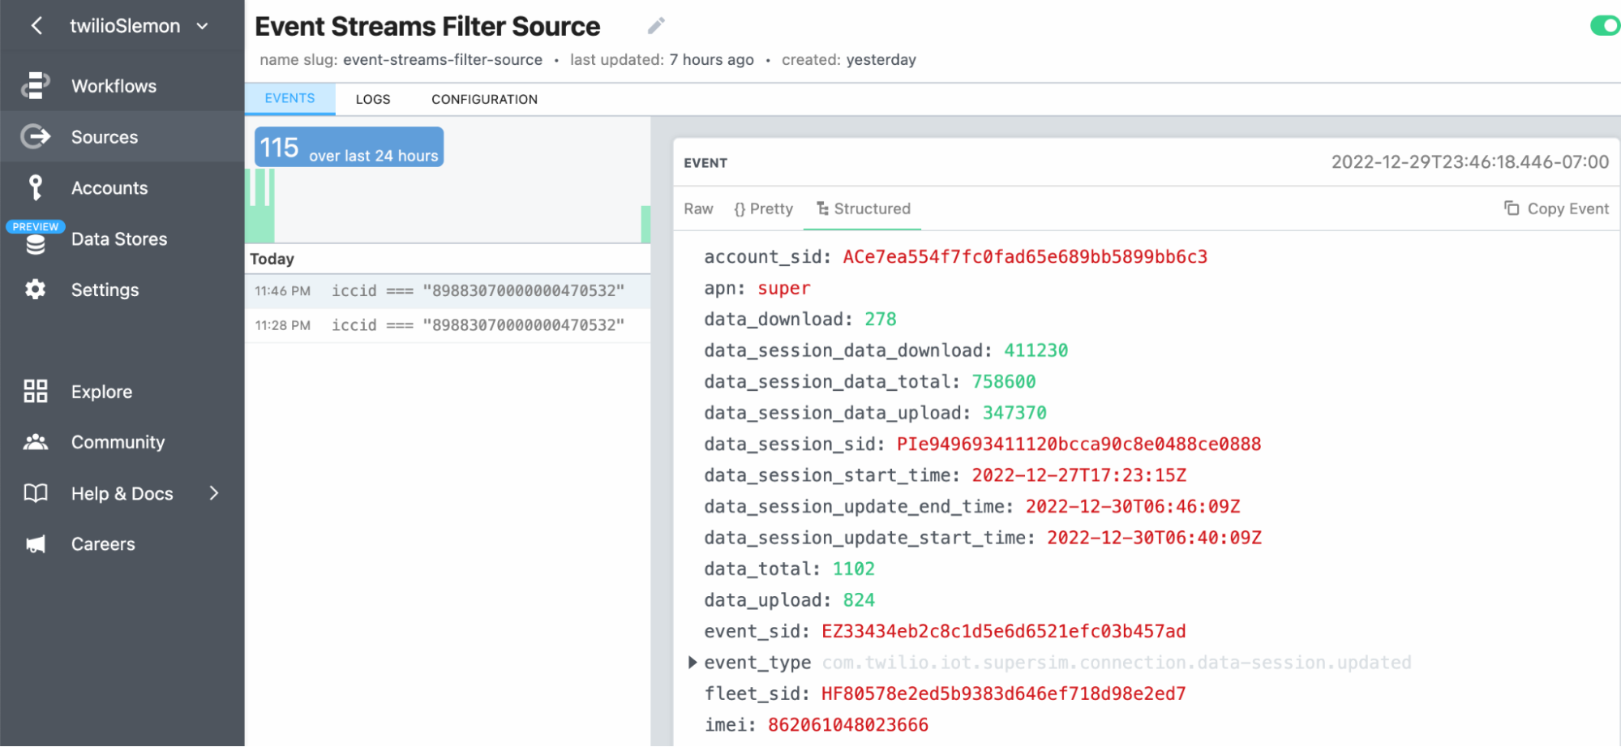
Task: Click the data_session_start_time value
Action: (x=1079, y=475)
